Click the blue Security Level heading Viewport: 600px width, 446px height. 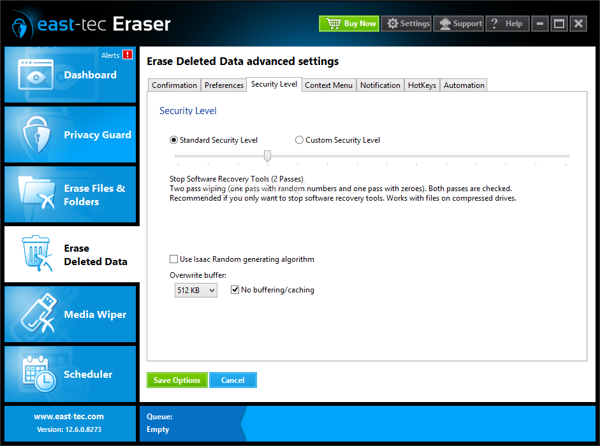tap(188, 110)
